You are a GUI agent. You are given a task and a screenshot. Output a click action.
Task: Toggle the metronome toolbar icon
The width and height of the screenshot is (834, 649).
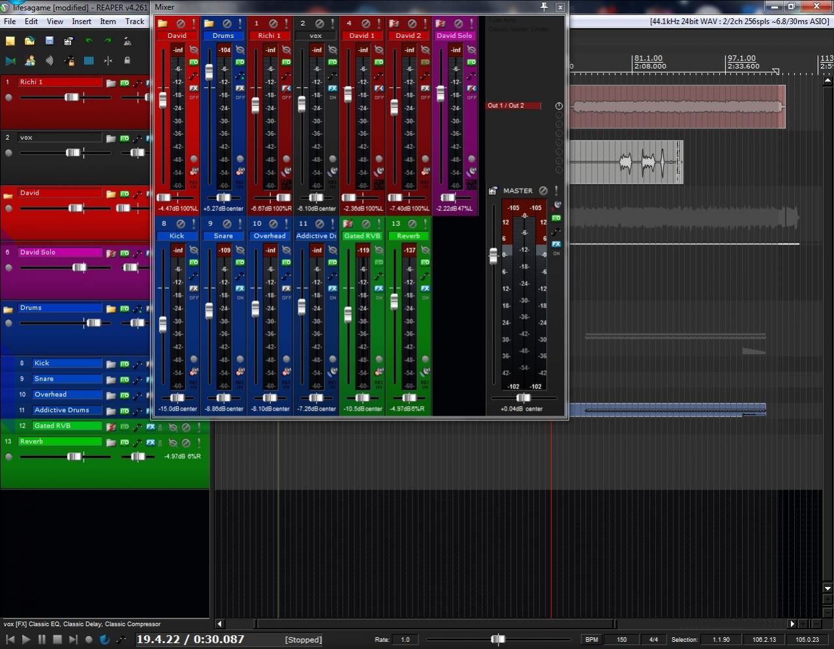click(127, 41)
